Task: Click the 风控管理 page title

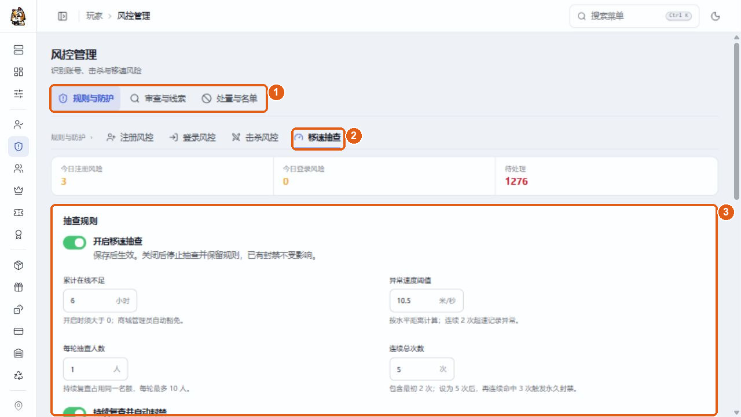Action: point(74,54)
